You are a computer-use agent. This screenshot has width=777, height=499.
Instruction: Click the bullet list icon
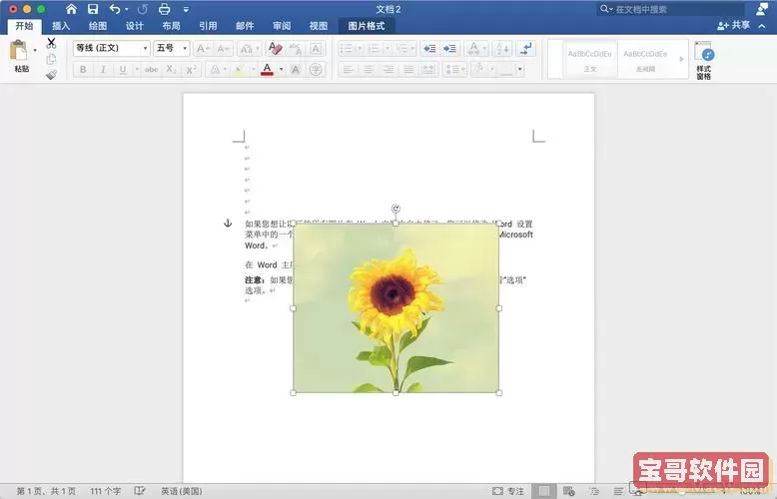click(346, 49)
